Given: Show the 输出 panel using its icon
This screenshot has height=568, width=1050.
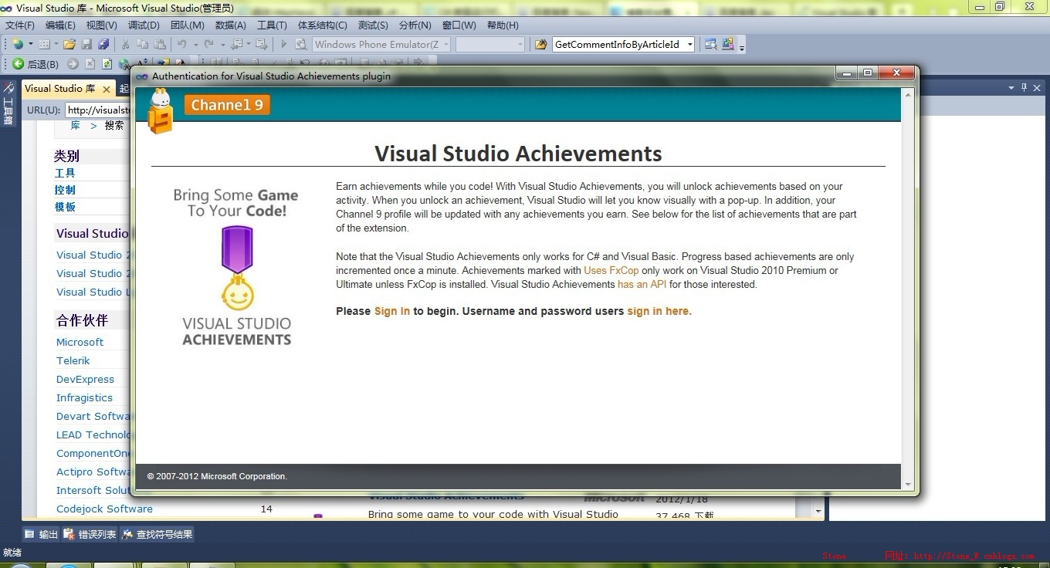Looking at the screenshot, I should coord(29,533).
